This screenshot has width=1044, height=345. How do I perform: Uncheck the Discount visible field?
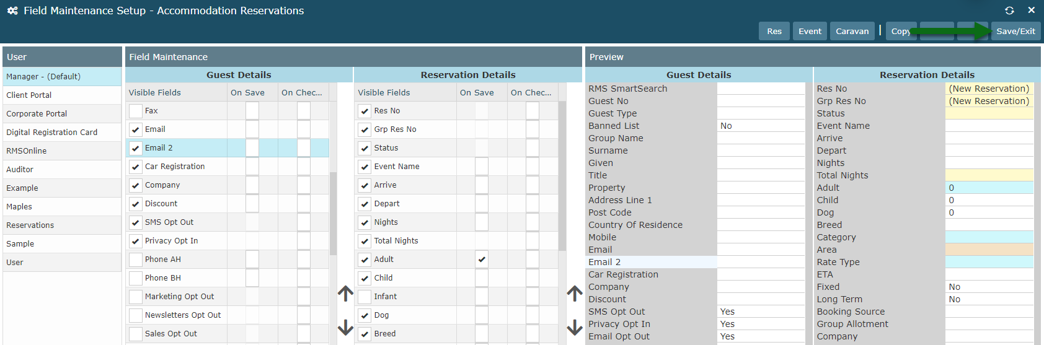click(x=136, y=204)
